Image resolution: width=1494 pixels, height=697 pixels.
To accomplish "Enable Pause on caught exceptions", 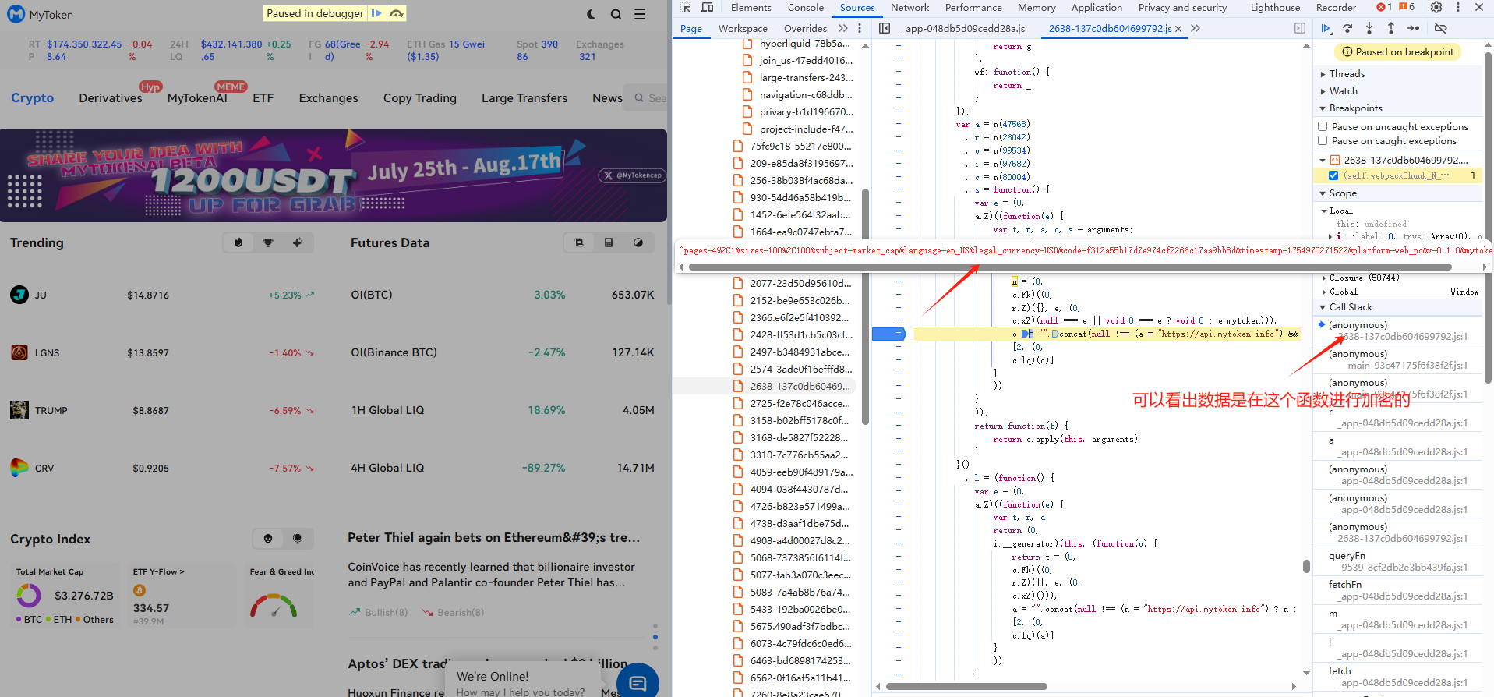I will (1323, 141).
